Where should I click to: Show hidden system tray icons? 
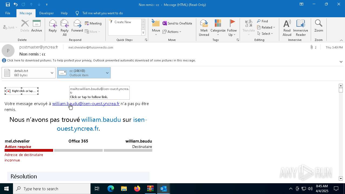(x=291, y=189)
